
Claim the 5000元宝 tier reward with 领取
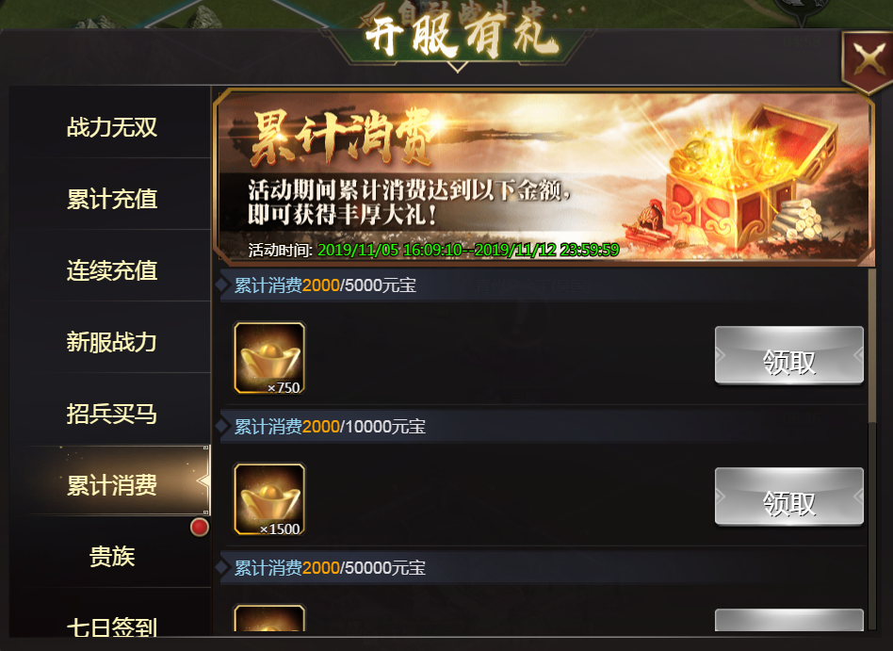click(788, 355)
